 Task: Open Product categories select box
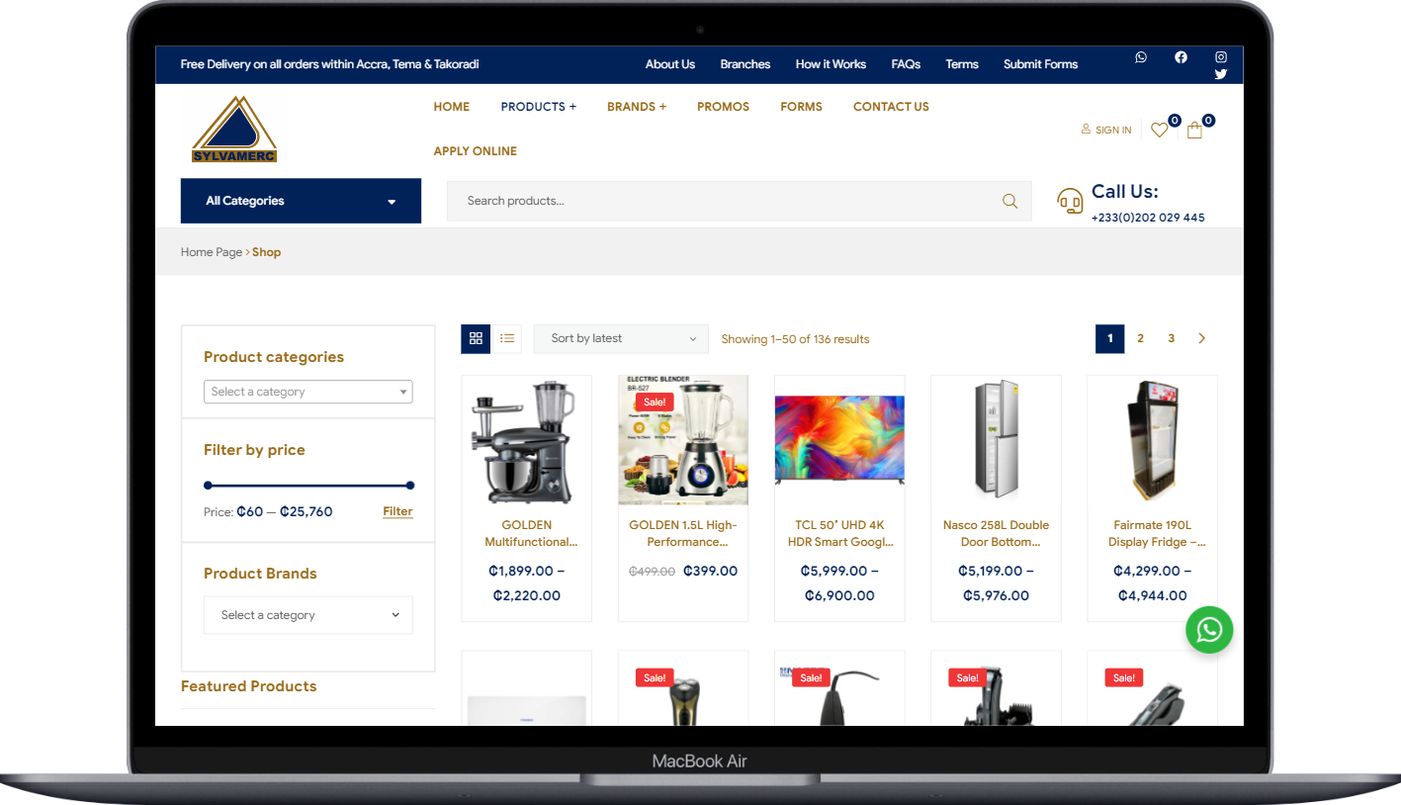(307, 392)
